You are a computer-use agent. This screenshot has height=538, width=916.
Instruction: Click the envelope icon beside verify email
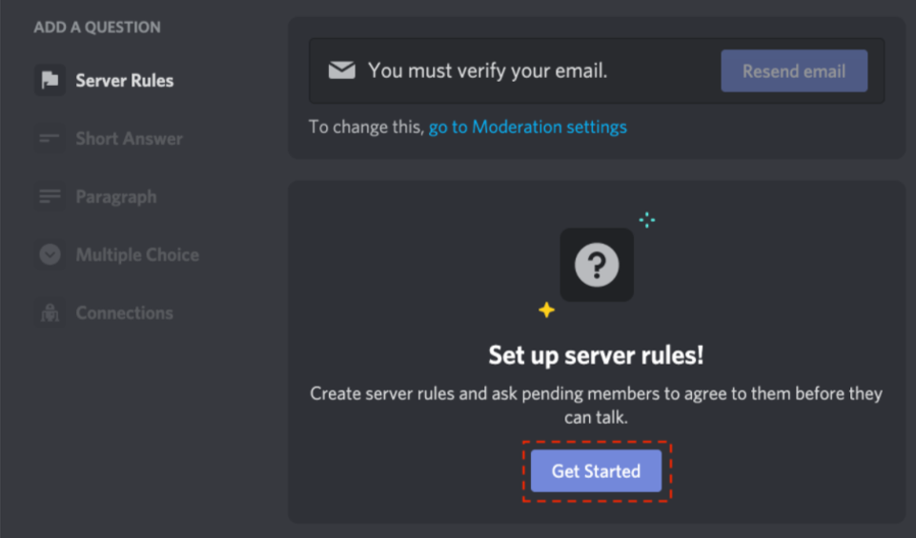point(342,70)
